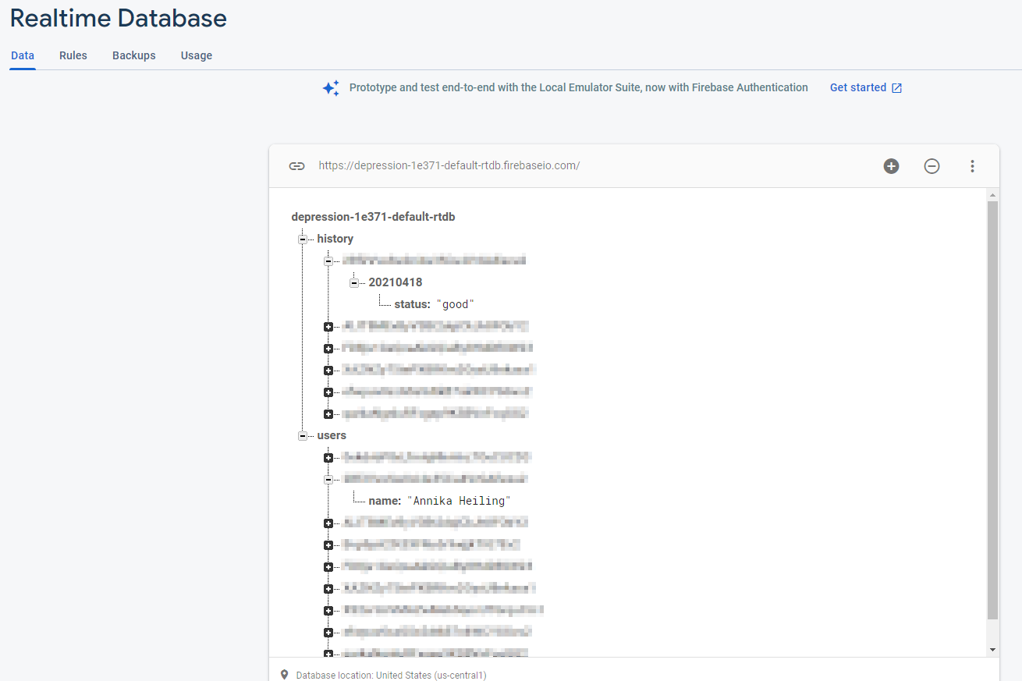Image resolution: width=1022 pixels, height=681 pixels.
Task: Collapse the blurred key containing 20210418
Action: [328, 261]
